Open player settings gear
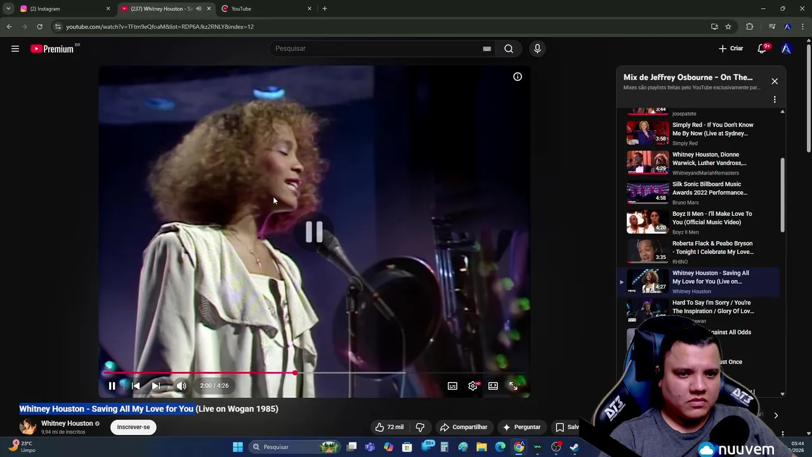This screenshot has height=457, width=812. coord(473,385)
